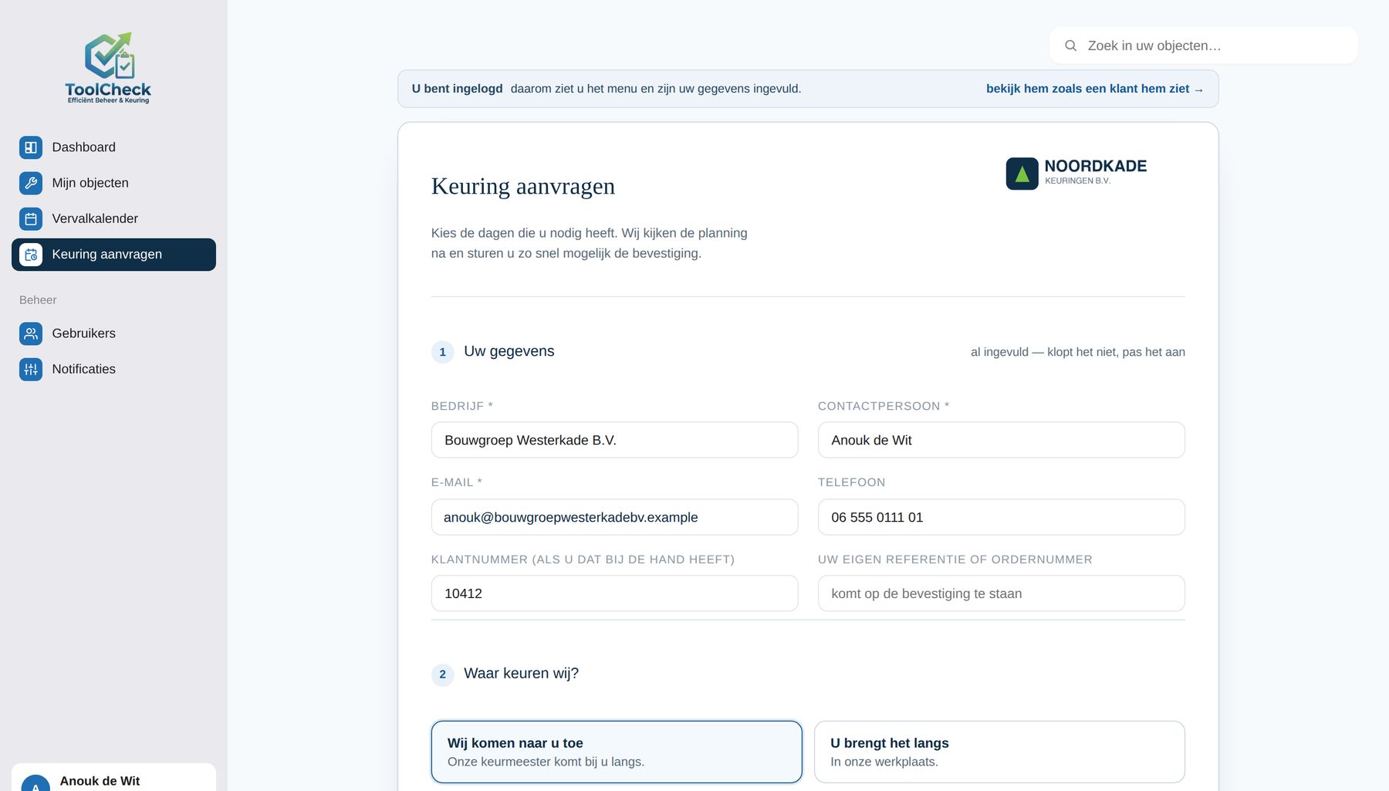Click the 'al ingevuld — klopt het niet' hint
The height and width of the screenshot is (791, 1389).
(x=1078, y=352)
